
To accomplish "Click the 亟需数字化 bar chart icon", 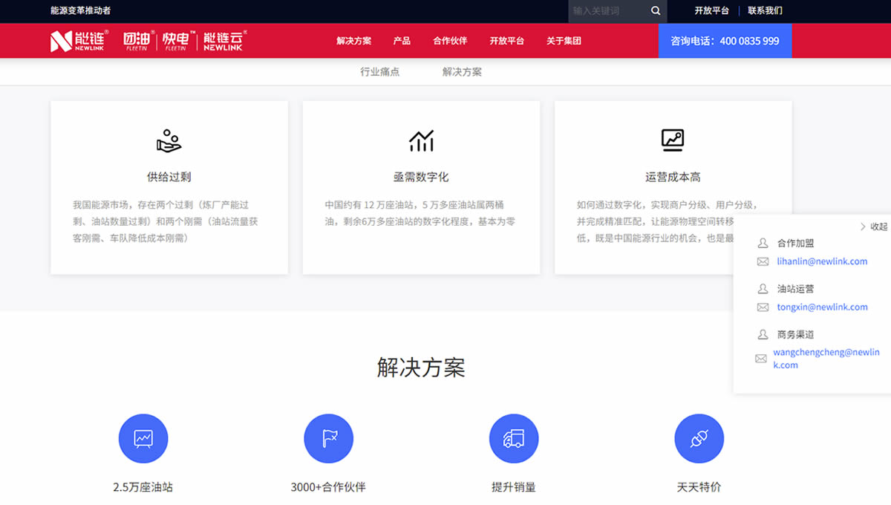I will click(x=421, y=140).
